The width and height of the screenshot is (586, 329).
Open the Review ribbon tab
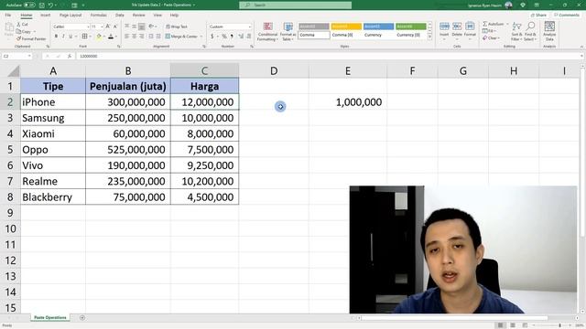pyautogui.click(x=138, y=16)
